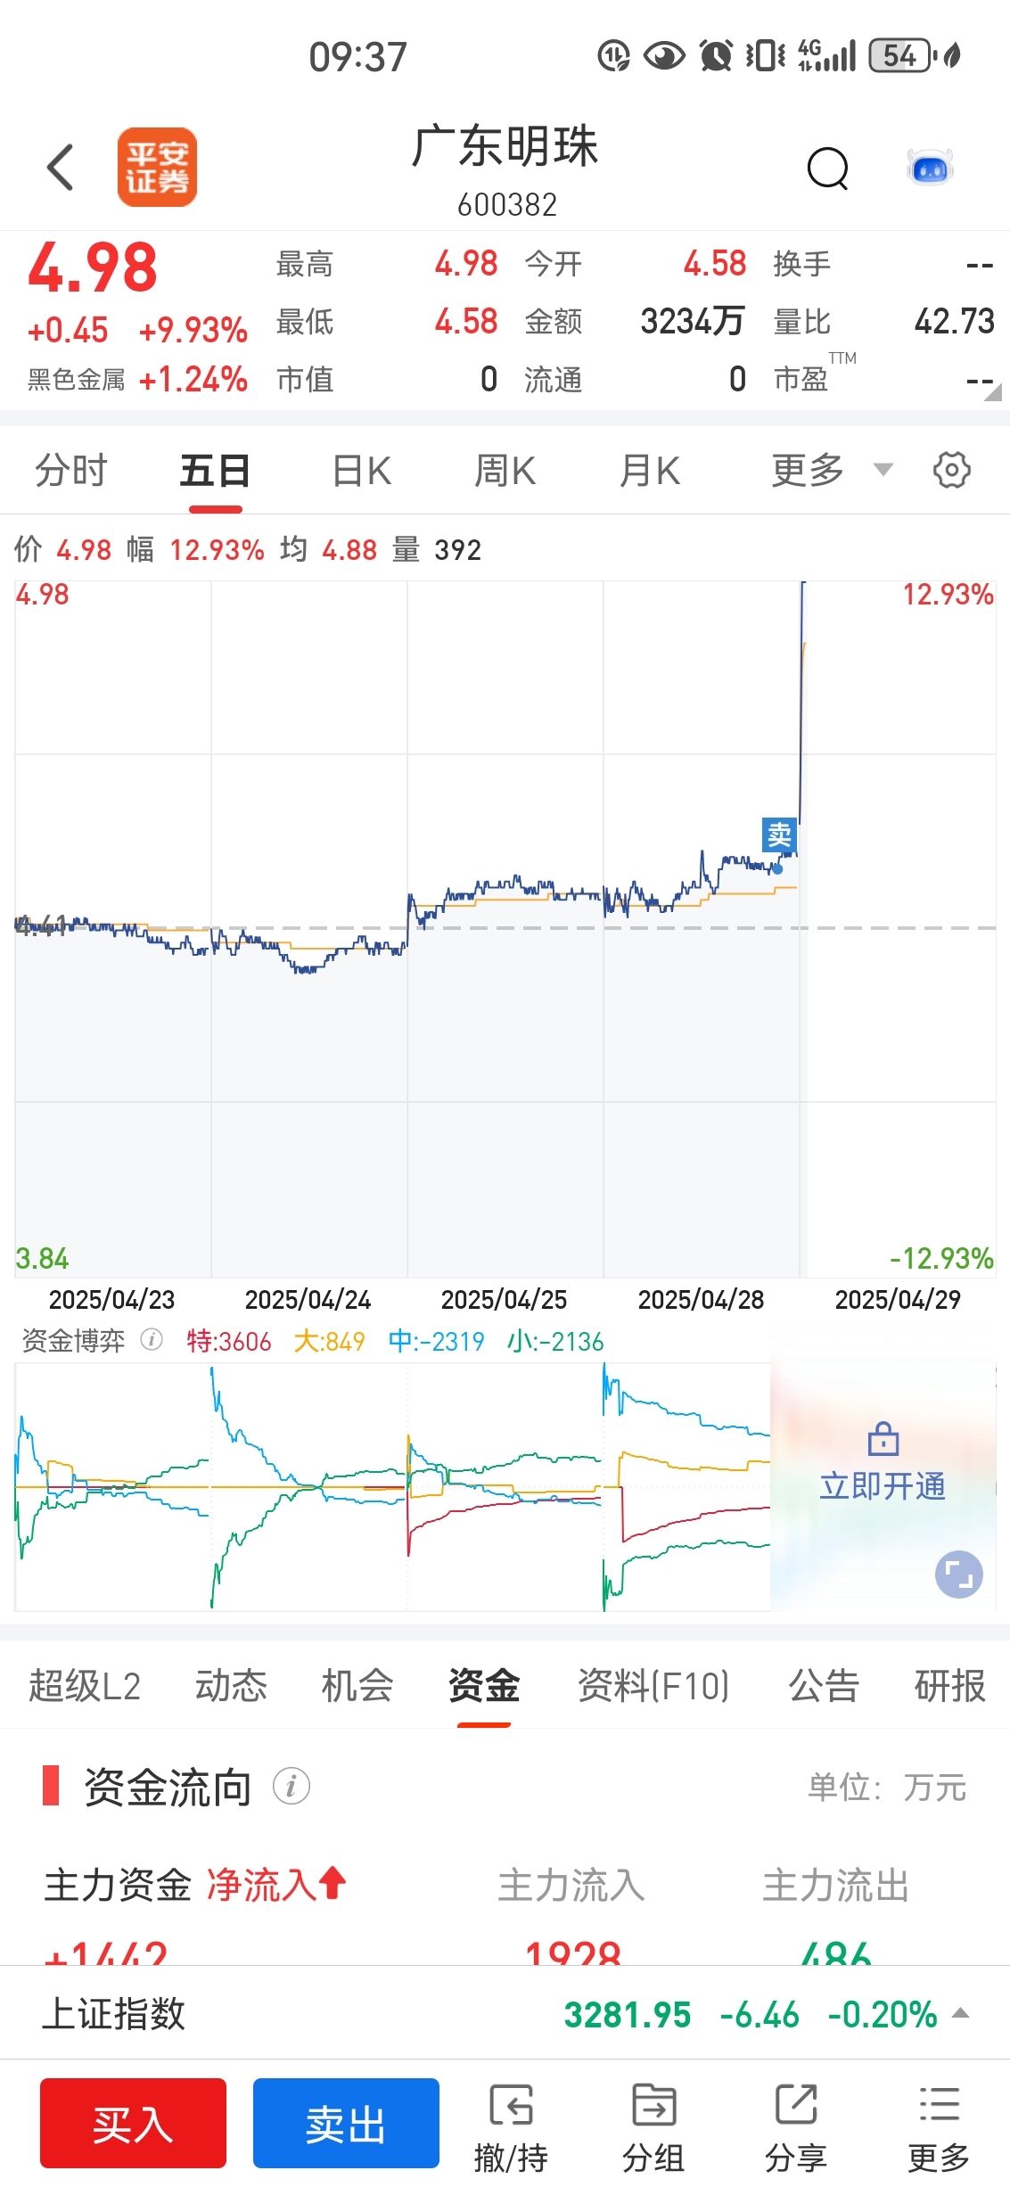Screen dimensions: 1010x2187
Task: Open the robot assistant icon
Action: coord(930,168)
